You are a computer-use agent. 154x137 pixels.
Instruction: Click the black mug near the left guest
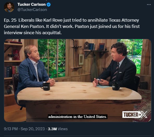click(46, 86)
